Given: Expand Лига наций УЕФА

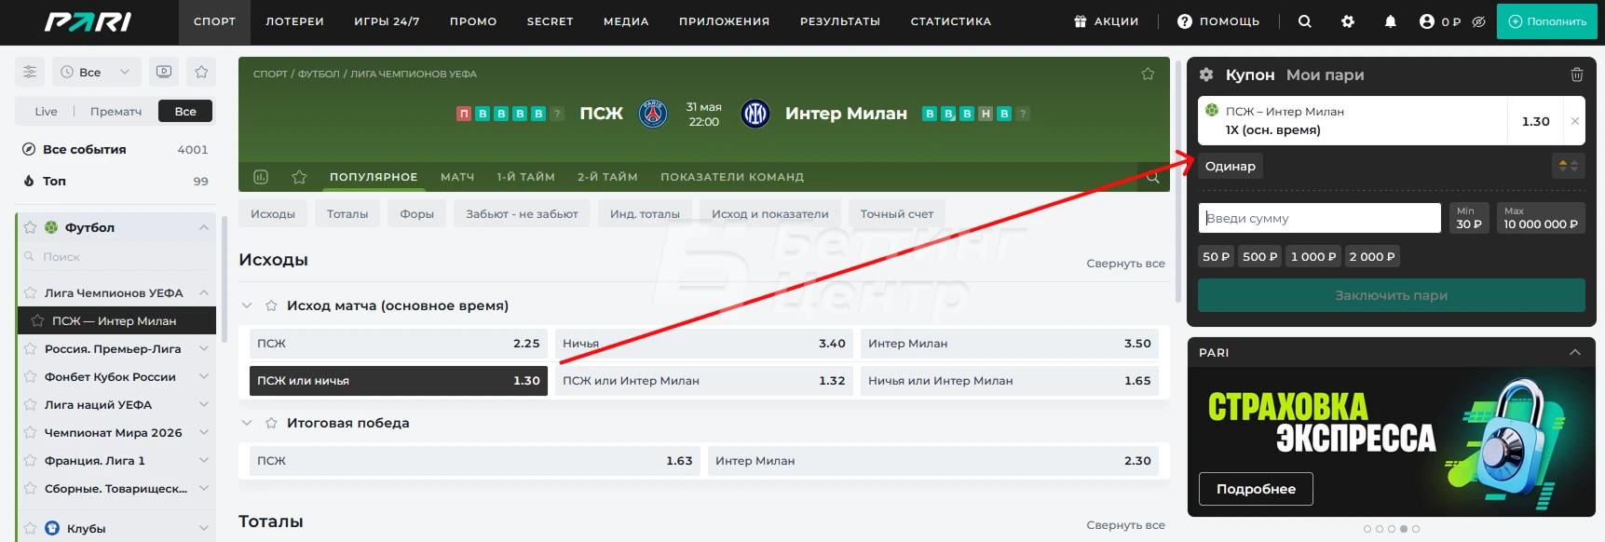Looking at the screenshot, I should (203, 404).
